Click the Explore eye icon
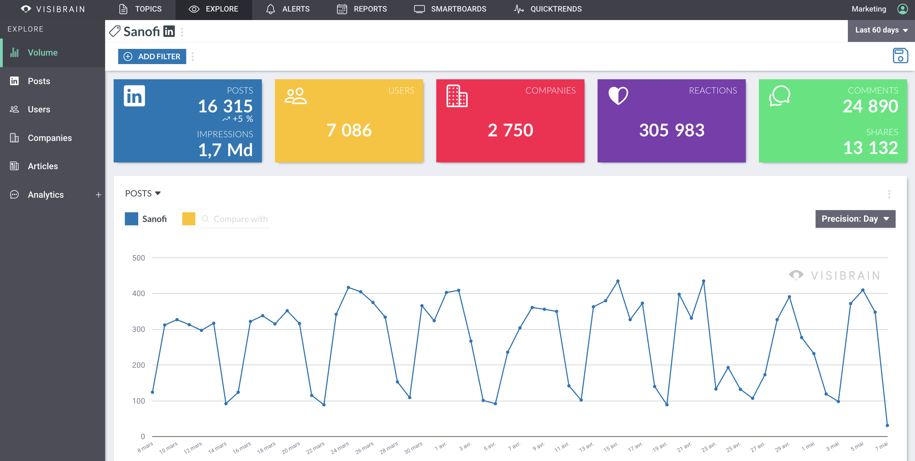915x461 pixels. pos(194,9)
